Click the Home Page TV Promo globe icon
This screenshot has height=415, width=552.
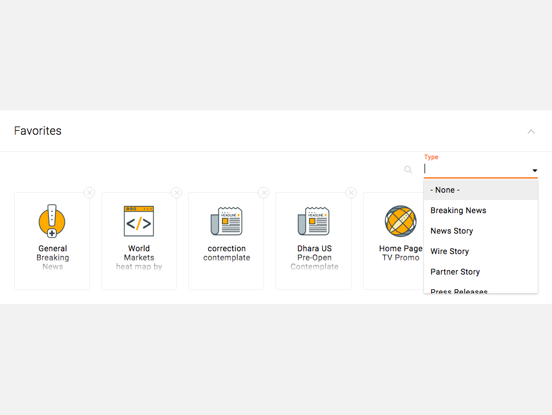point(401,221)
